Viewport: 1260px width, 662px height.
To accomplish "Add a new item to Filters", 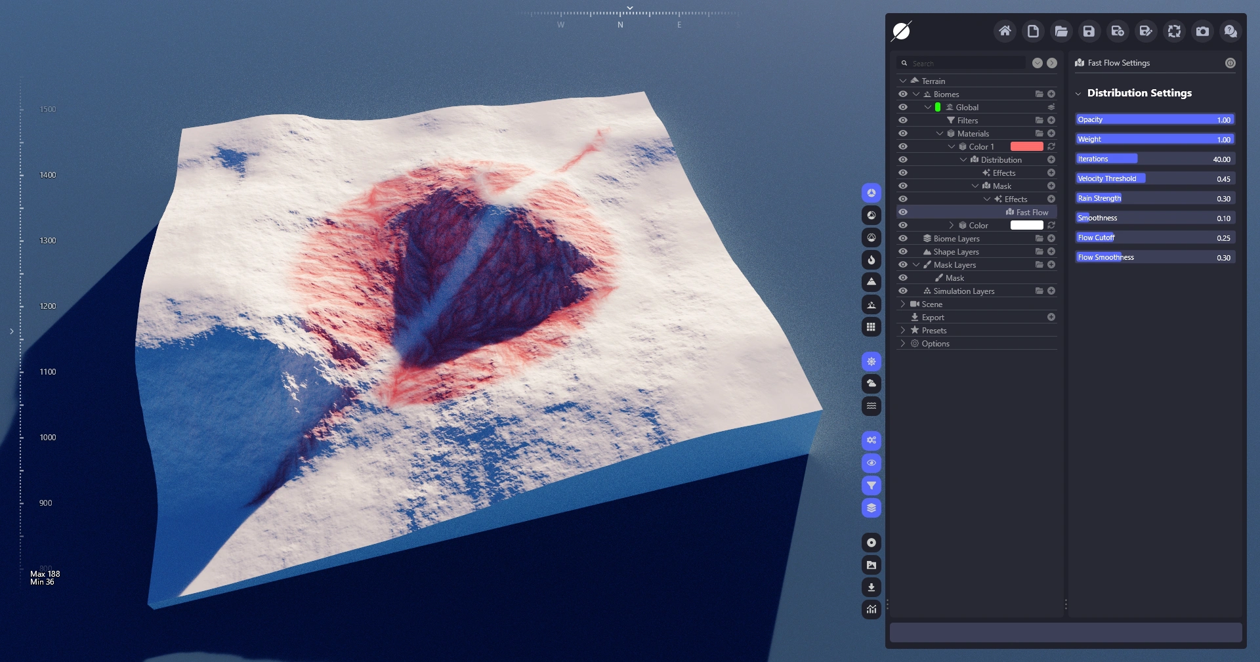I will pyautogui.click(x=1051, y=120).
